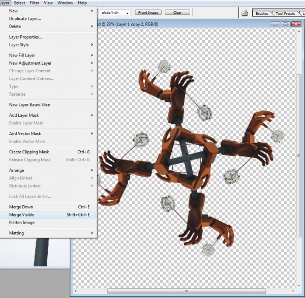Image resolution: width=305 pixels, height=298 pixels.
Task: Click the Clear button
Action: pyautogui.click(x=177, y=12)
